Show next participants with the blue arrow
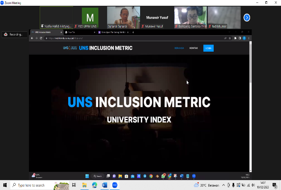The height and width of the screenshot is (190, 281). (247, 17)
